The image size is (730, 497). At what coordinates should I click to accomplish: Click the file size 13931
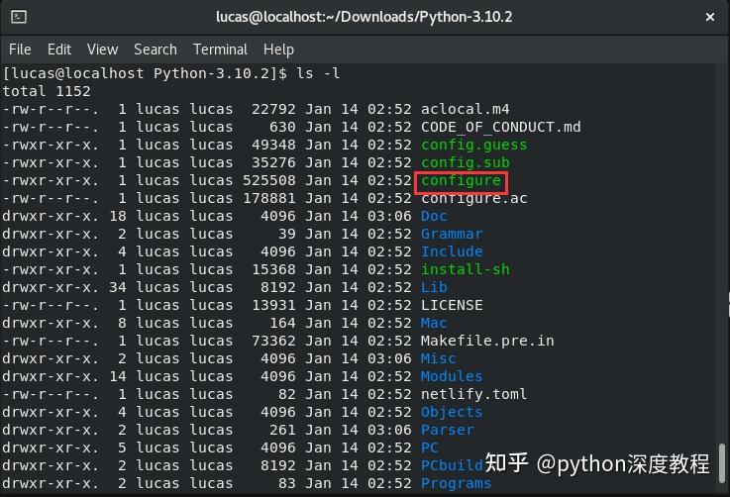pos(273,305)
